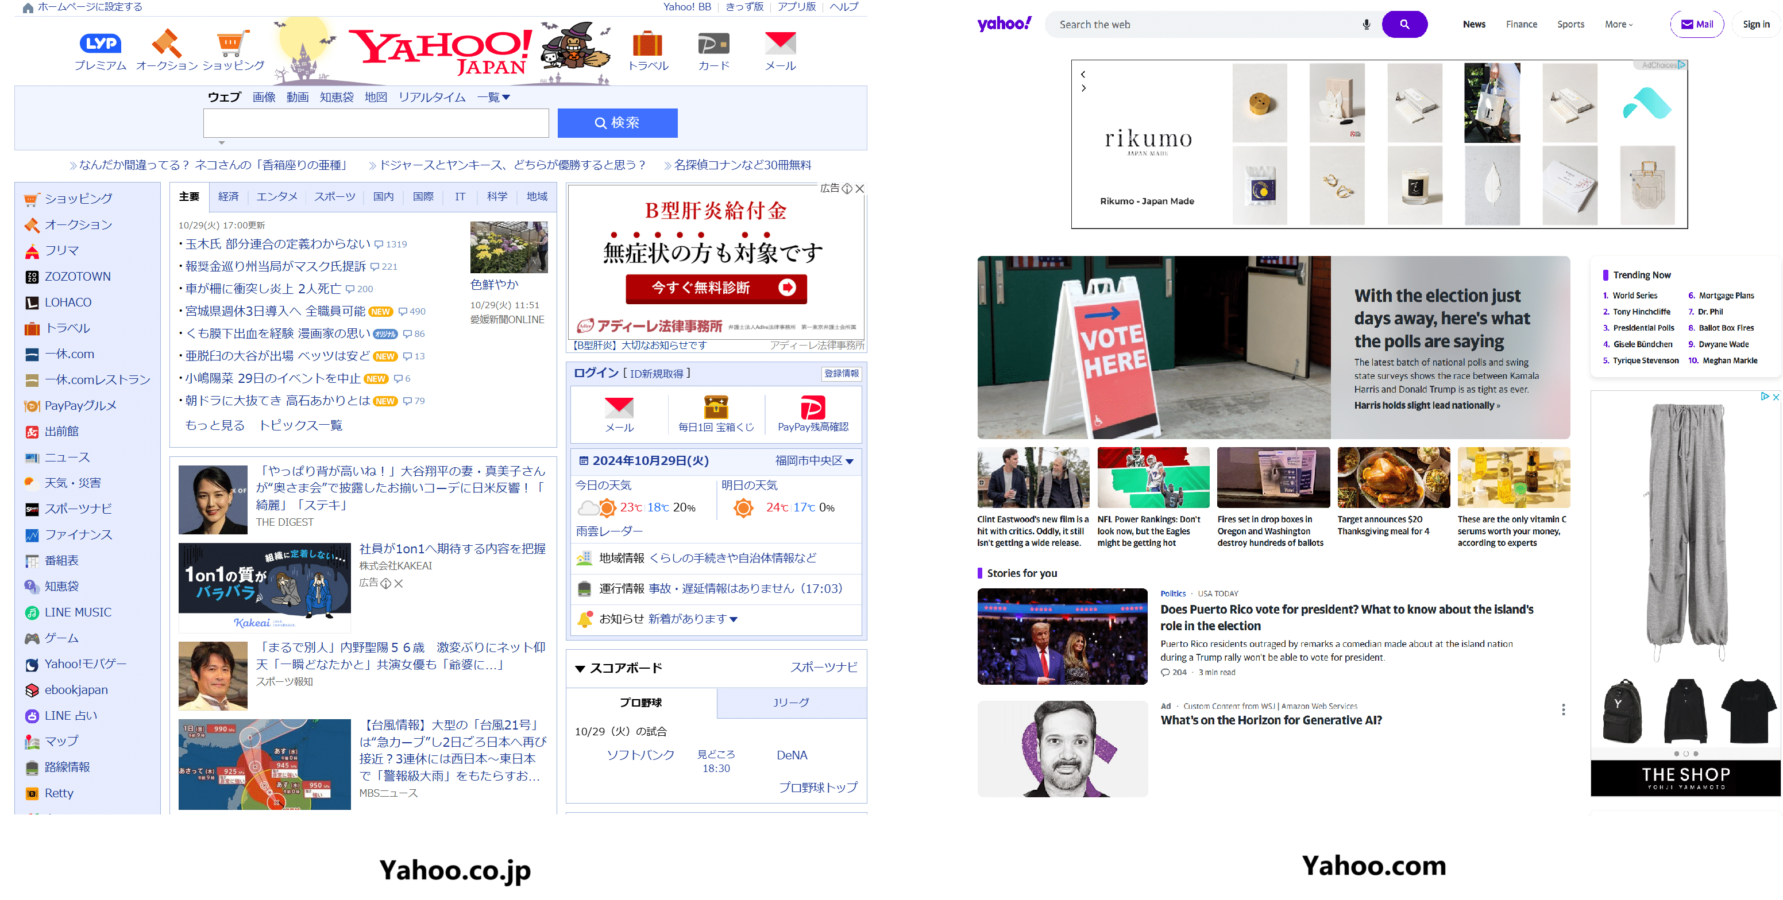Screen dimensions: 1783x900
Task: Open the 福岡市中央区 location dropdown
Action: 814,461
